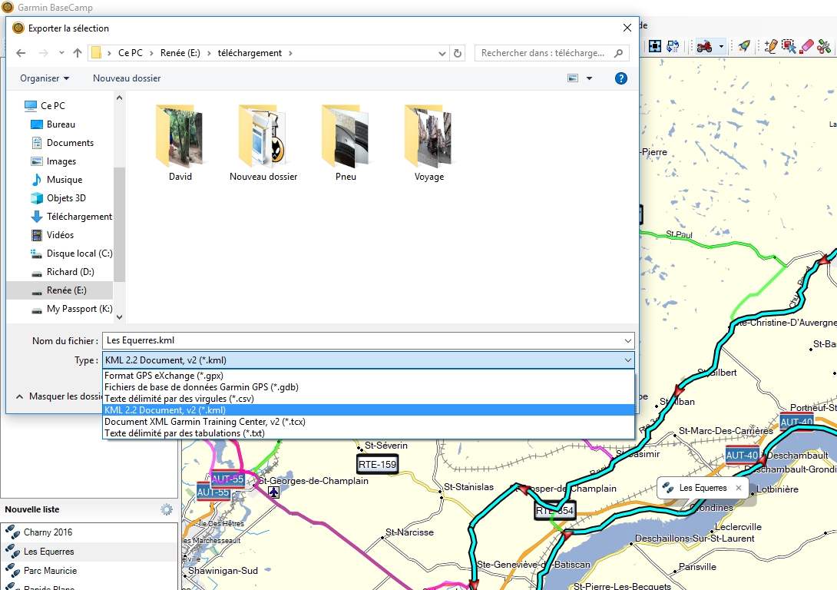Go up one folder level

point(78,53)
